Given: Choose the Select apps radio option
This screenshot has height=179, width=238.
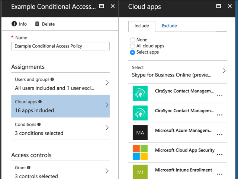Looking at the screenshot, I should click(132, 52).
